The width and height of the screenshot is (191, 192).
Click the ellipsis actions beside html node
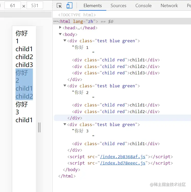[55, 21]
